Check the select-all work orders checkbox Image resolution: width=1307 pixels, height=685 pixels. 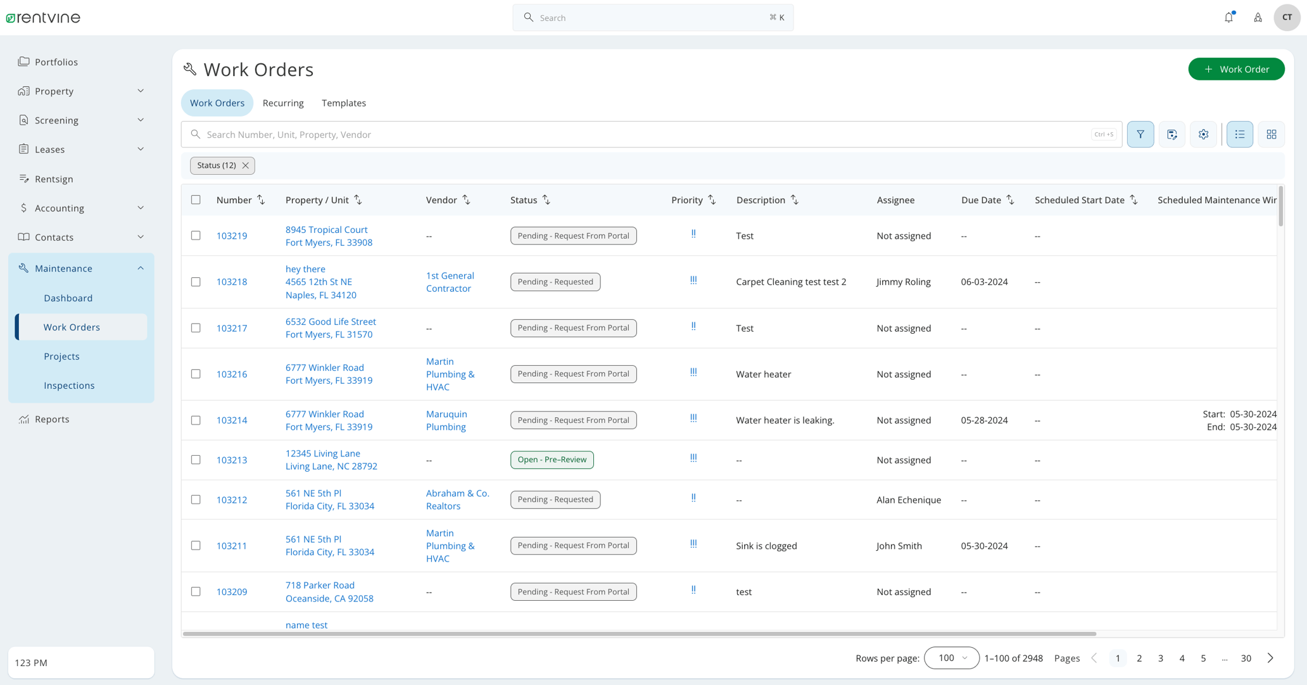click(196, 199)
